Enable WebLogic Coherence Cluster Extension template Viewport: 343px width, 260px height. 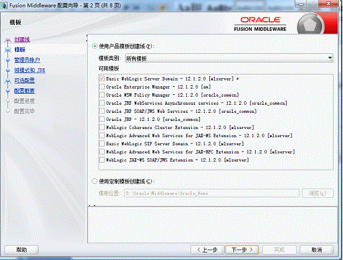pyautogui.click(x=102, y=127)
